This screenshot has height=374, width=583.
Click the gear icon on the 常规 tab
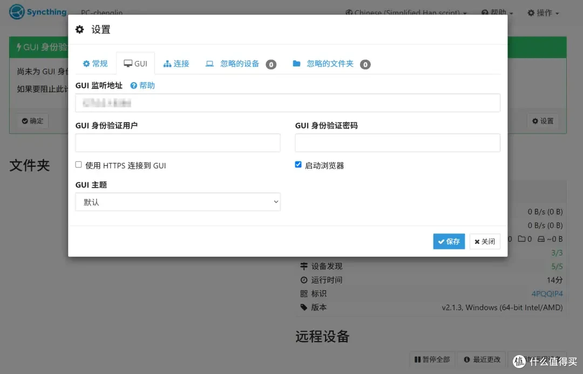click(x=86, y=64)
